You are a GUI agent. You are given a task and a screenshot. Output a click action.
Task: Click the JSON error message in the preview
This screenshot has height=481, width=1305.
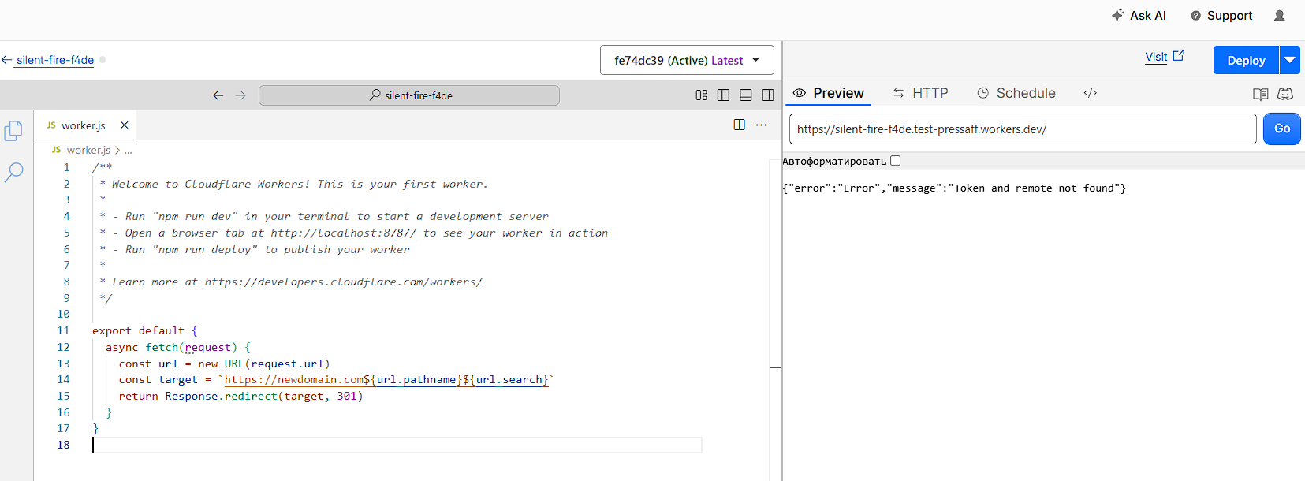954,188
